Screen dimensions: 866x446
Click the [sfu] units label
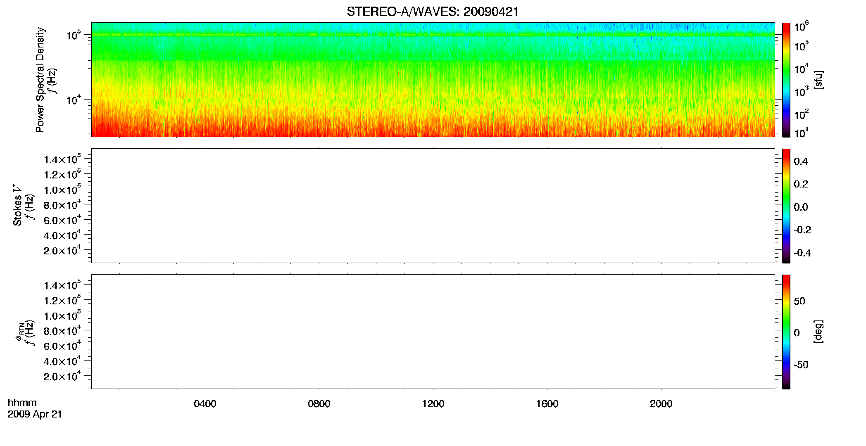pyautogui.click(x=818, y=80)
